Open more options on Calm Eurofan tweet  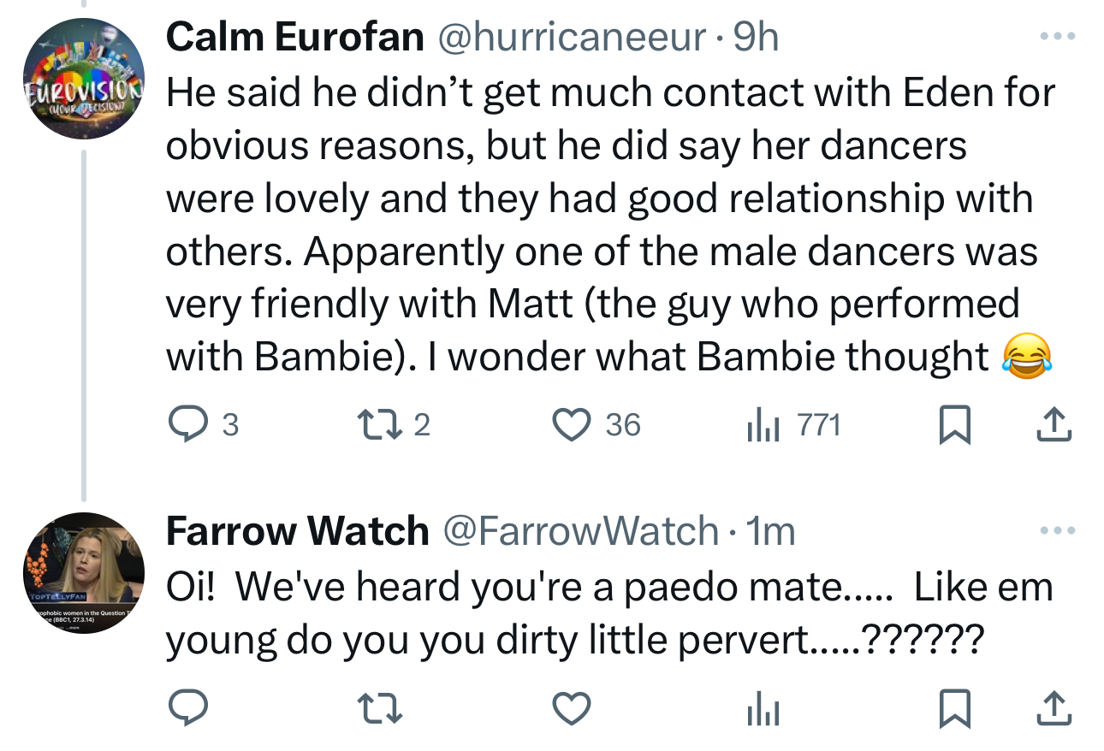click(x=1054, y=38)
